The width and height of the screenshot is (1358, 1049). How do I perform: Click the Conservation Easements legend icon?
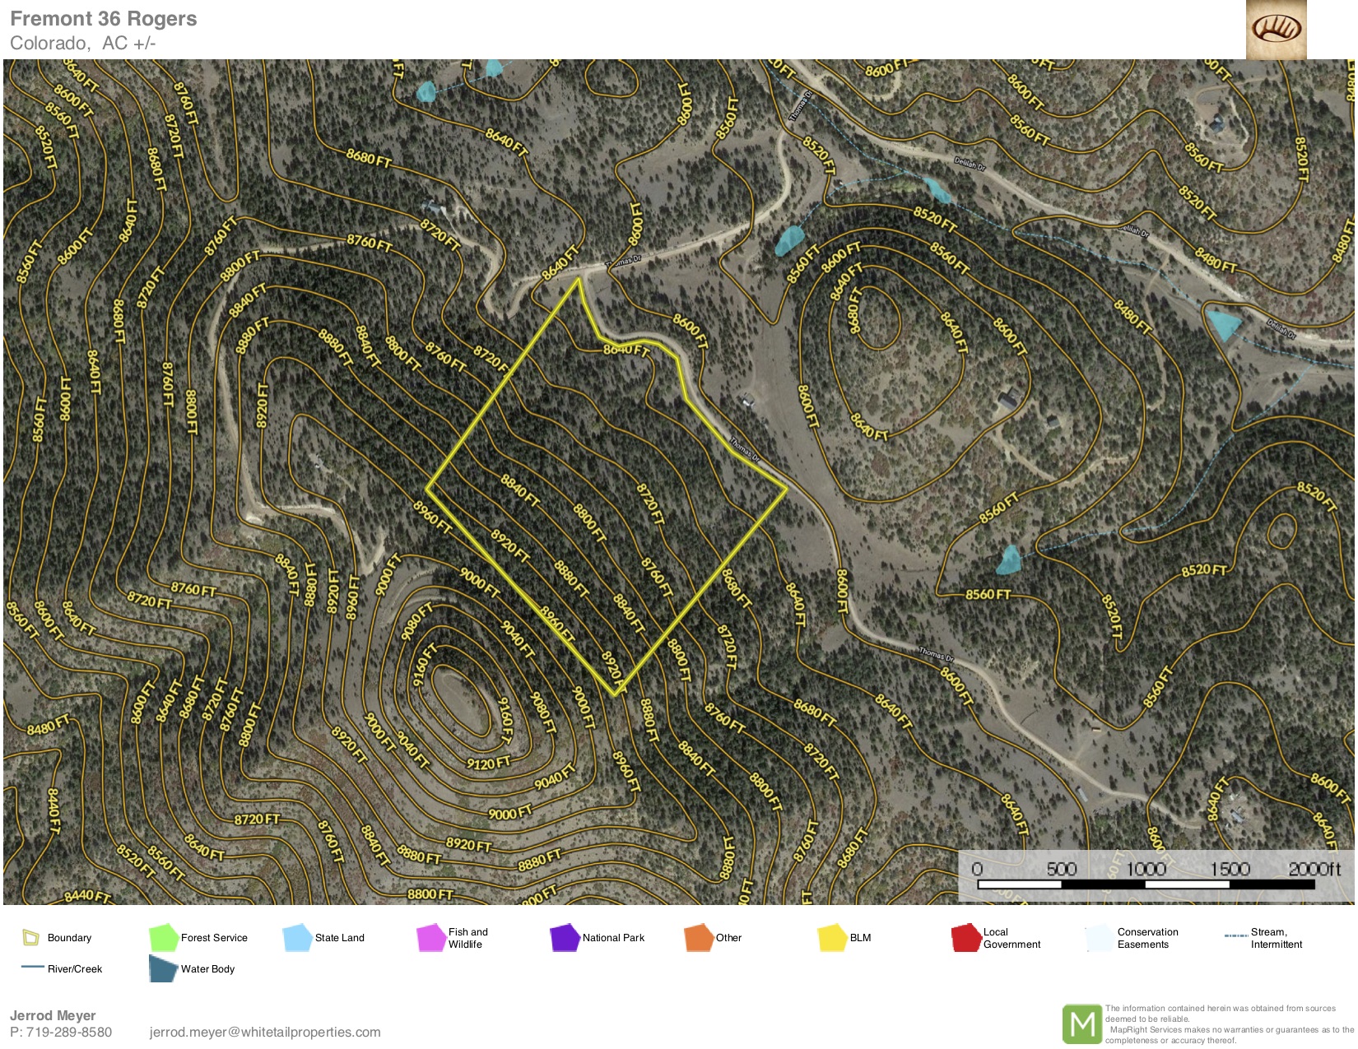1099,938
